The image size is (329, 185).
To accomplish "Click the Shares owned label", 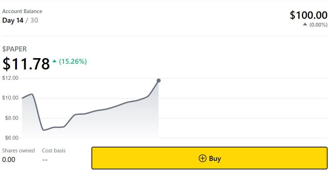I will 18,151.
